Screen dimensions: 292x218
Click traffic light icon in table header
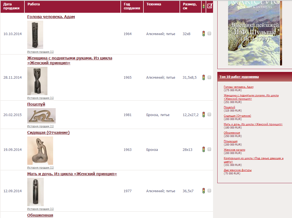pyautogui.click(x=203, y=6)
